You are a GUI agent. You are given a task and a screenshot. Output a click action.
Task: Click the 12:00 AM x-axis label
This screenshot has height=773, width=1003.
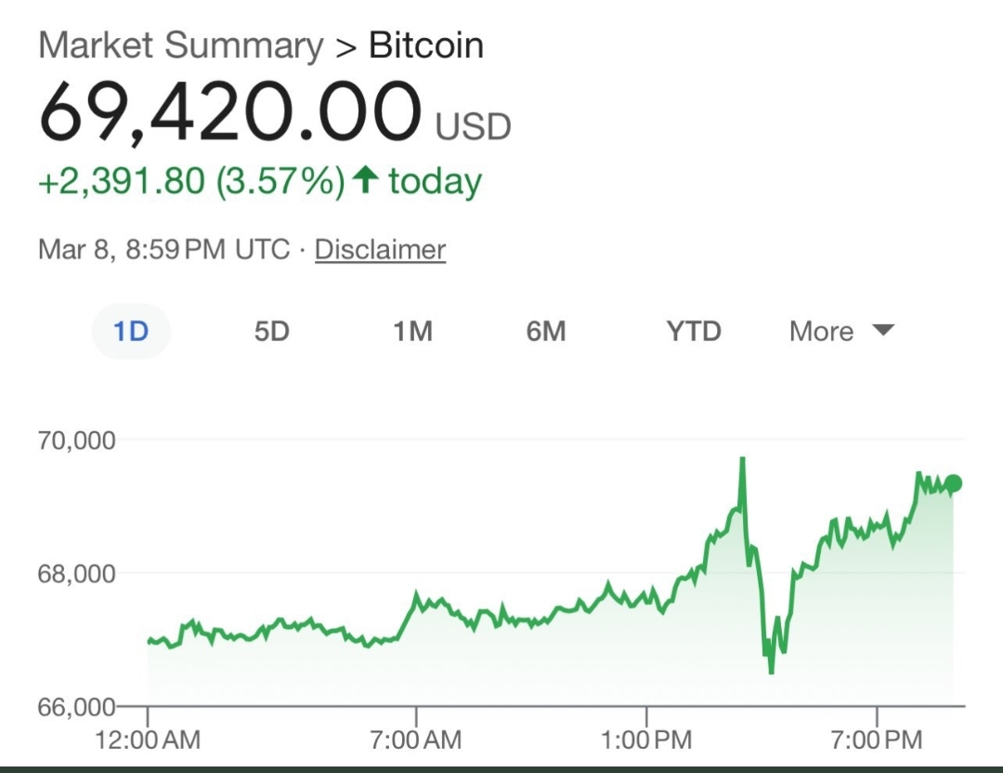[x=148, y=740]
